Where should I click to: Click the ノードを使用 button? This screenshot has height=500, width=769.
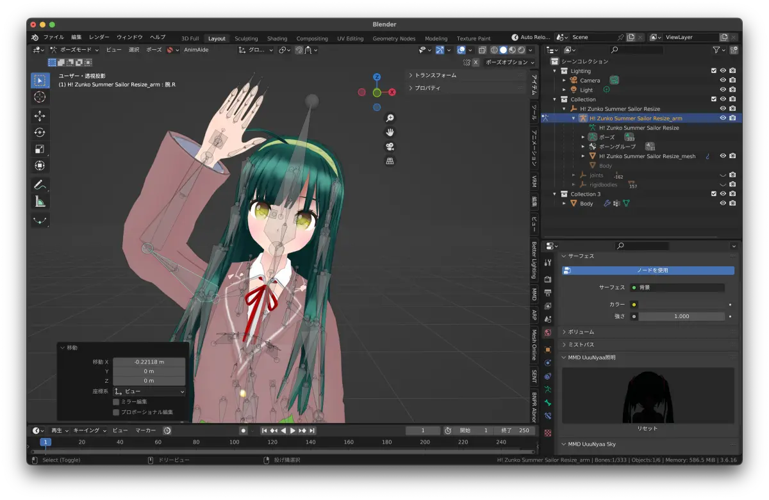click(648, 271)
